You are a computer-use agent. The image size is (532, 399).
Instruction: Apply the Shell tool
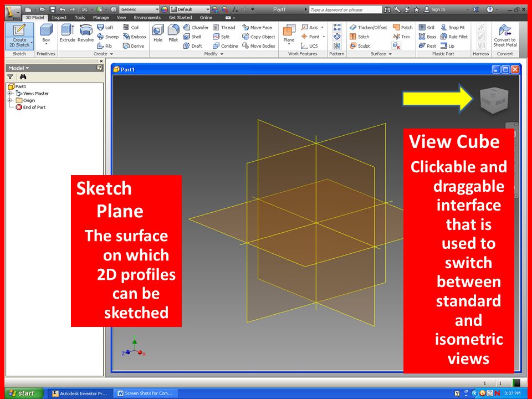pos(192,37)
